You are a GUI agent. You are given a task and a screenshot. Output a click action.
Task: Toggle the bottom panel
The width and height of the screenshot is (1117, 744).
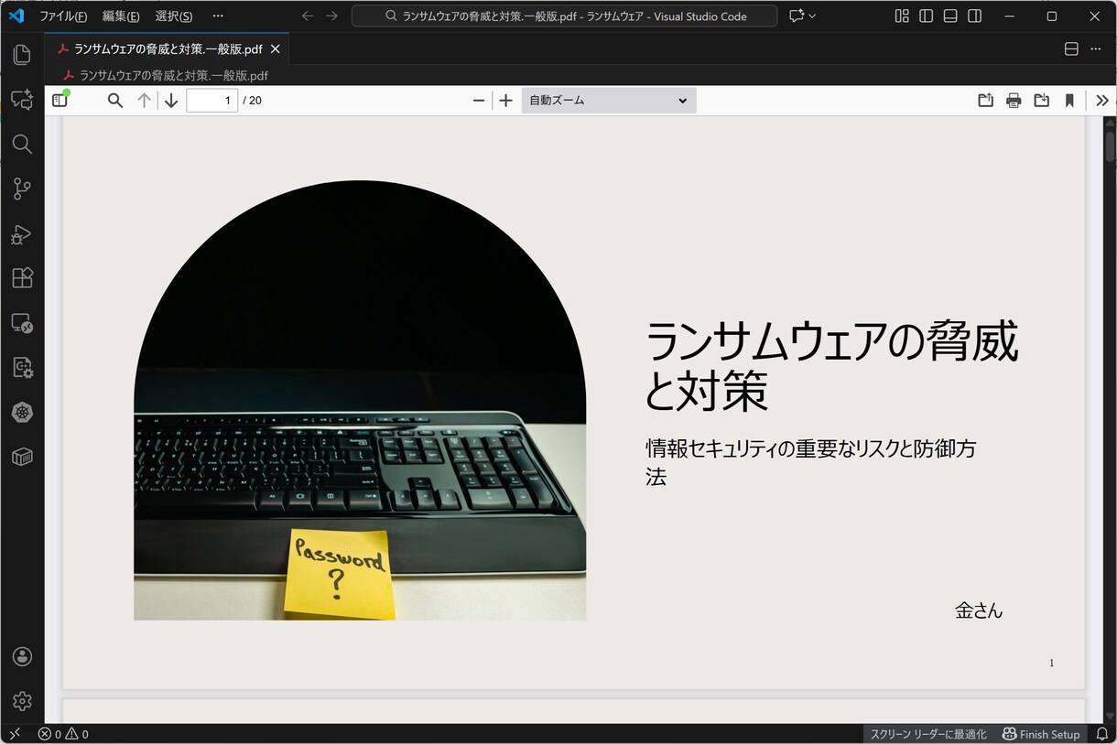click(950, 16)
